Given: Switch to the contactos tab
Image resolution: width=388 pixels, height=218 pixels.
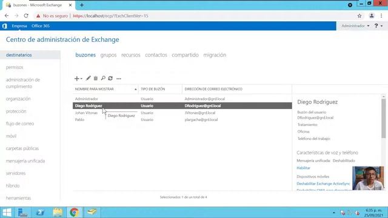Looking at the screenshot, I should click(x=156, y=55).
